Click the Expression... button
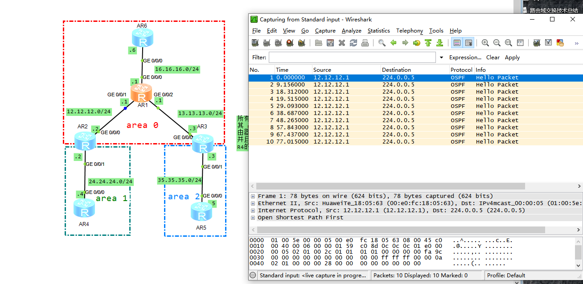 (465, 57)
